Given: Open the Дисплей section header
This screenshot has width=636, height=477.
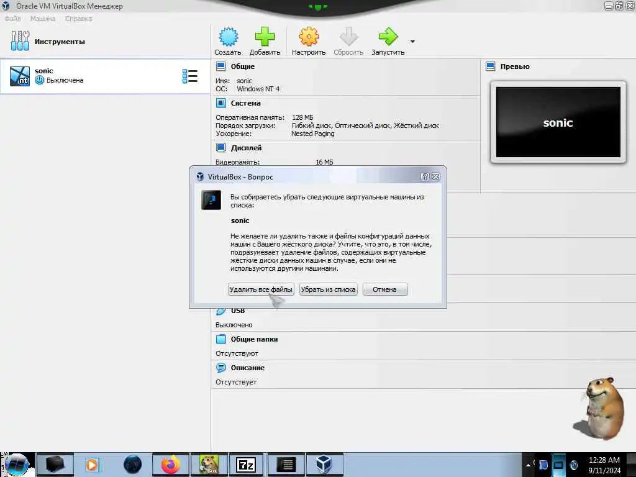Looking at the screenshot, I should pyautogui.click(x=246, y=148).
